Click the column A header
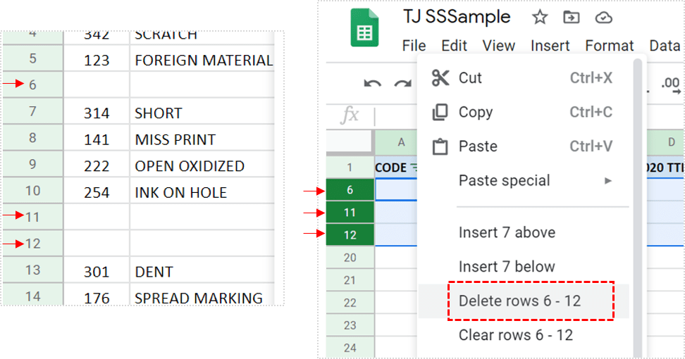 tap(401, 143)
